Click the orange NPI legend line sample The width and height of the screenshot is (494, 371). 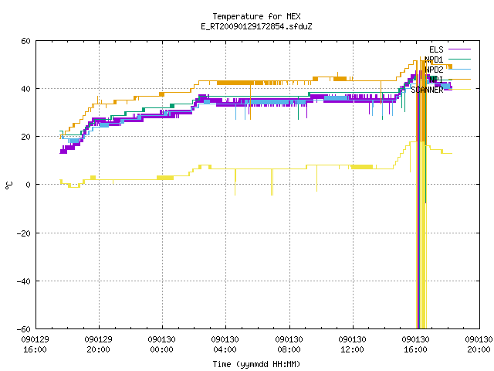coord(459,79)
